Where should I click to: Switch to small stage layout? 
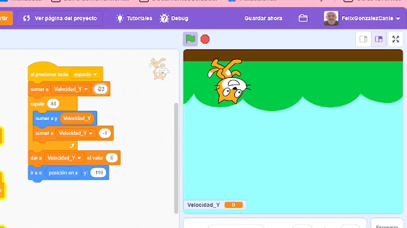tap(363, 39)
